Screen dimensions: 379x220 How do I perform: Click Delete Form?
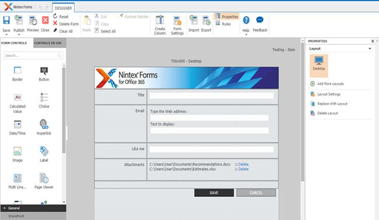(x=66, y=24)
